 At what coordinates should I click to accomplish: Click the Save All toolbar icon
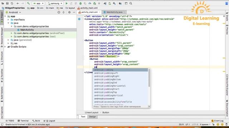[7, 3]
